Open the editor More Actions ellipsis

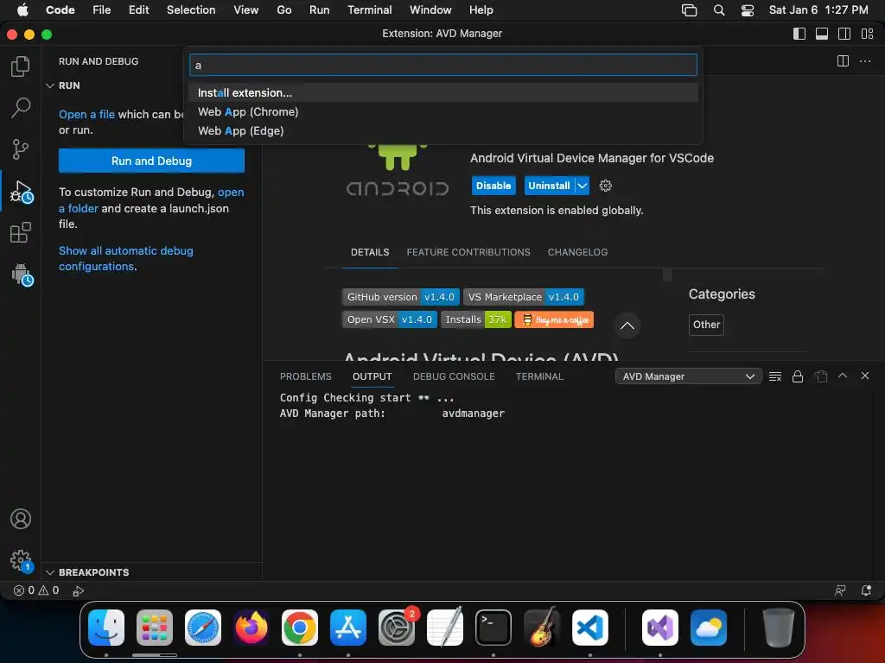[x=864, y=61]
